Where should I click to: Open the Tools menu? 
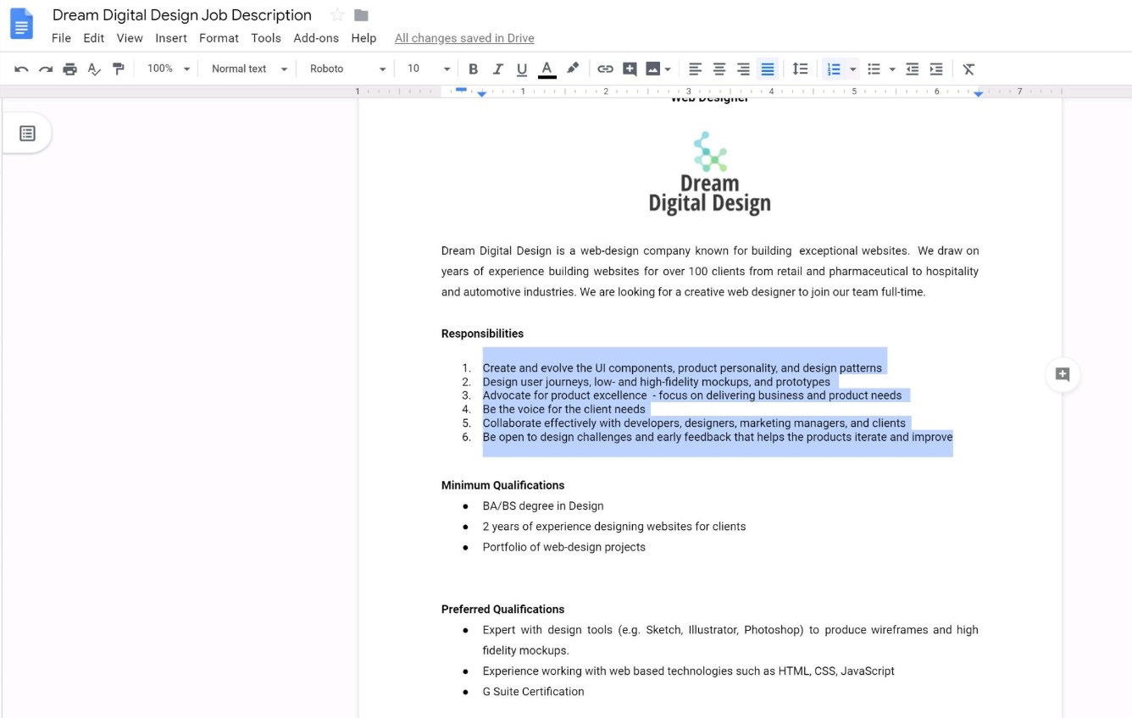(x=266, y=38)
